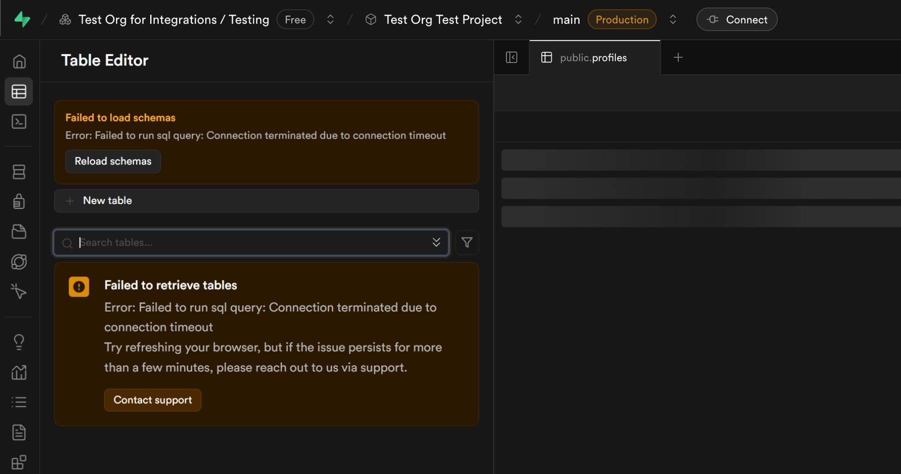Screen dimensions: 901x474
Task: Click the Reload schemas button
Action: (113, 161)
